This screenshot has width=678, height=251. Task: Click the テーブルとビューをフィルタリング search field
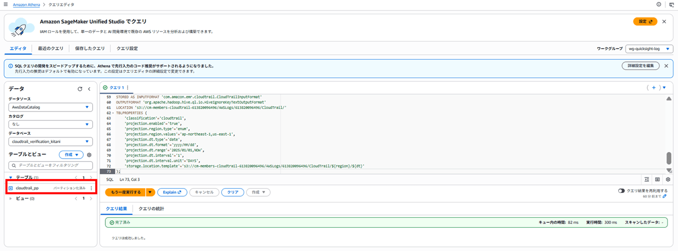51,165
